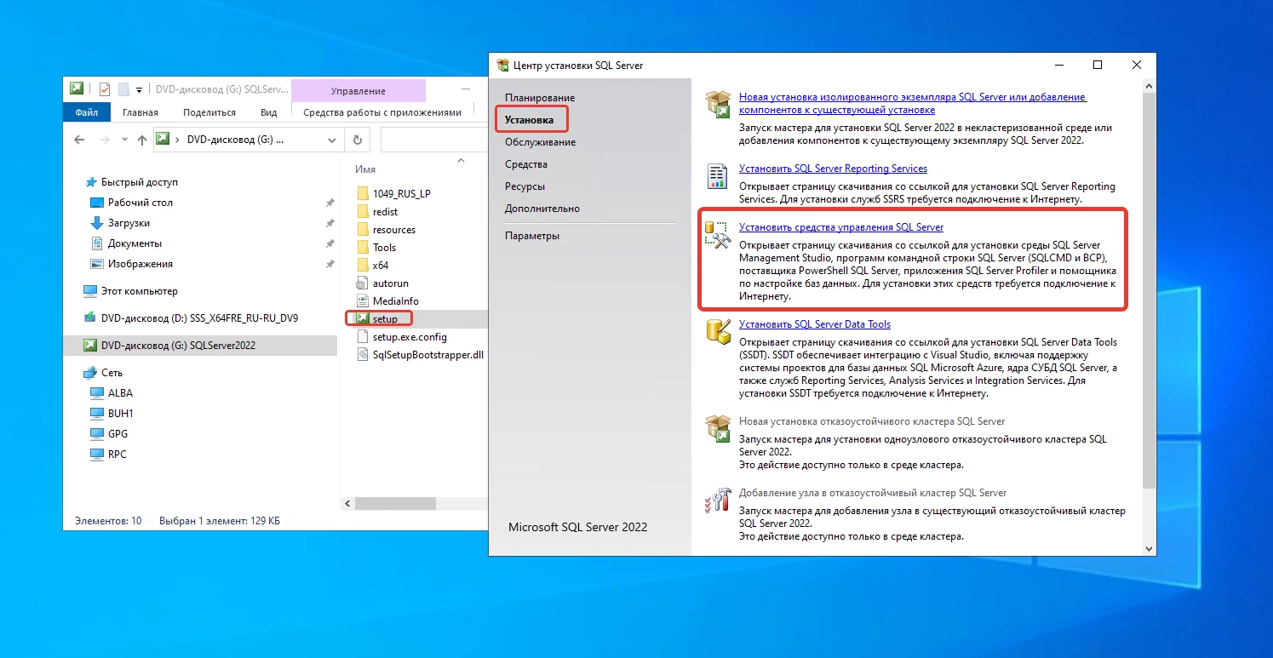Open Планирование section in installation center
The image size is (1273, 658).
[539, 98]
